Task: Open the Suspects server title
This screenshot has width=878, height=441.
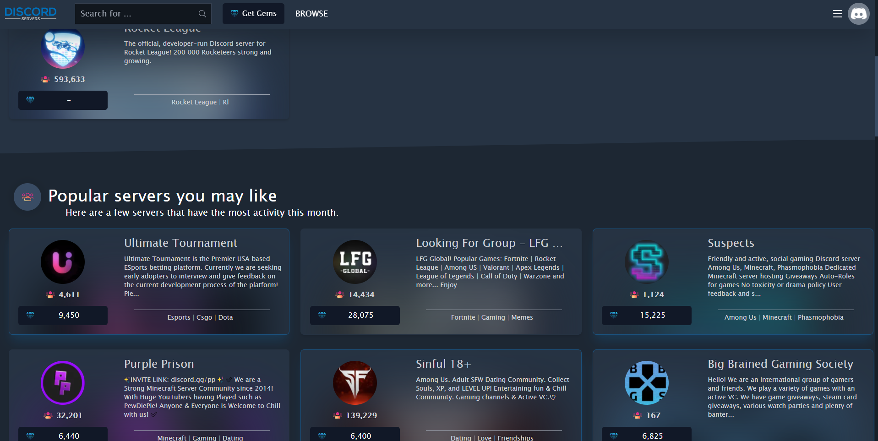Action: pyautogui.click(x=731, y=243)
